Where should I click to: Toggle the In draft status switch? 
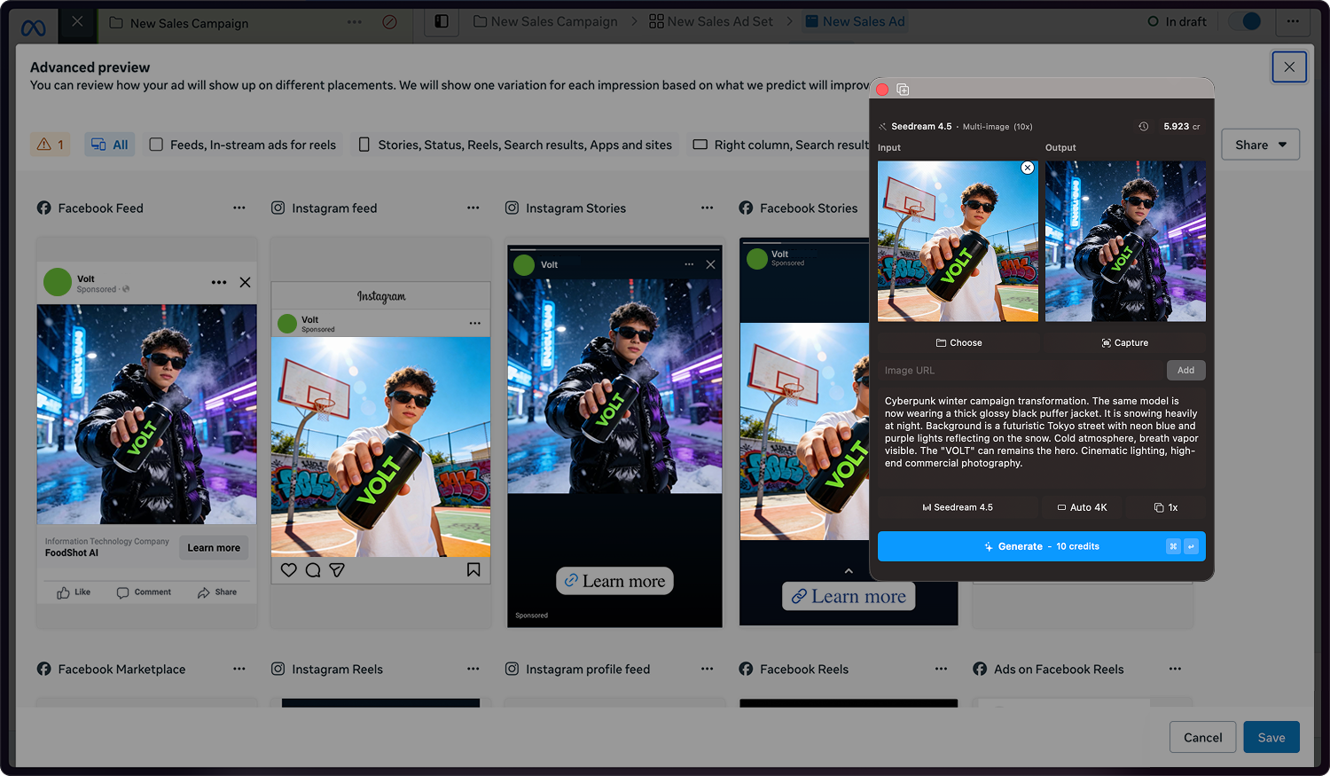[1246, 20]
